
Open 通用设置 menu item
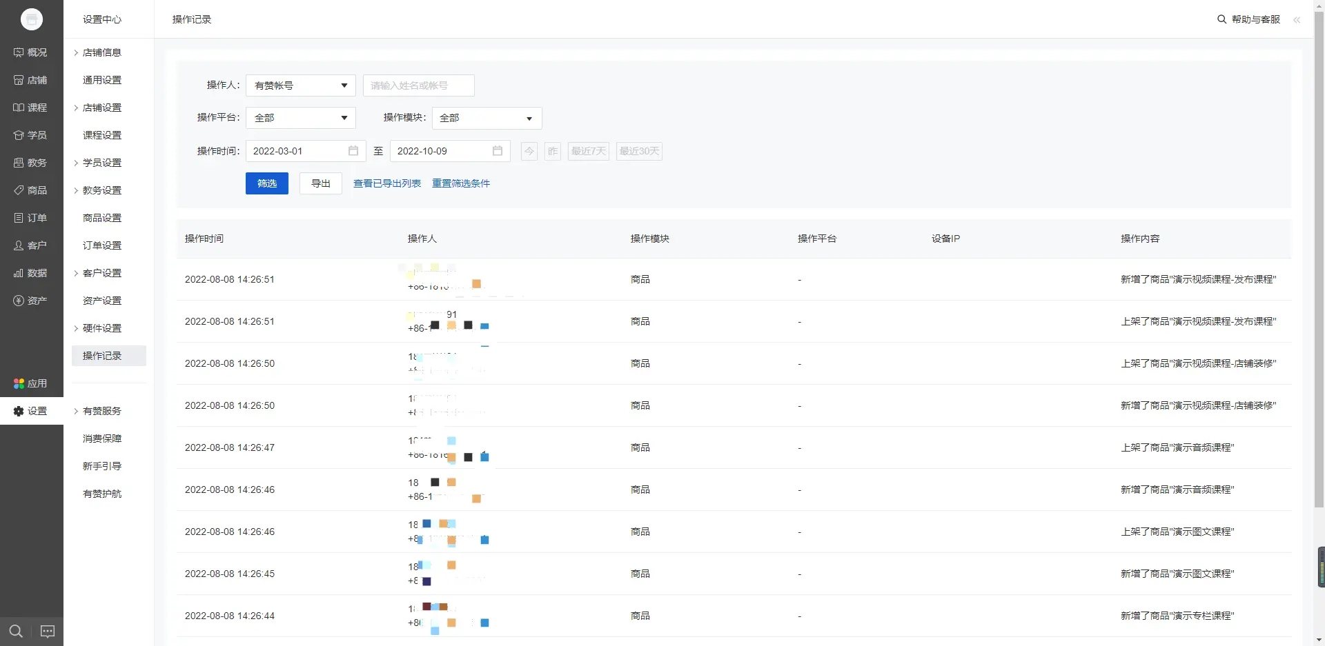click(x=102, y=80)
